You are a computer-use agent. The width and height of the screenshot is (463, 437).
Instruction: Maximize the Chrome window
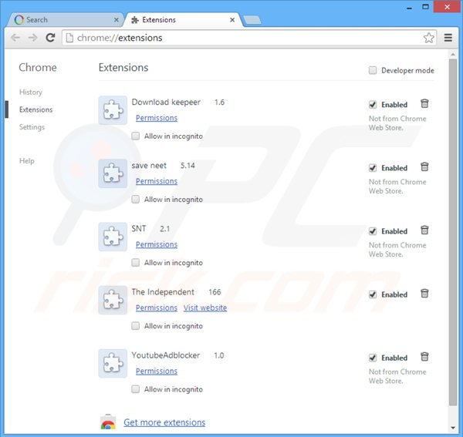click(x=425, y=7)
